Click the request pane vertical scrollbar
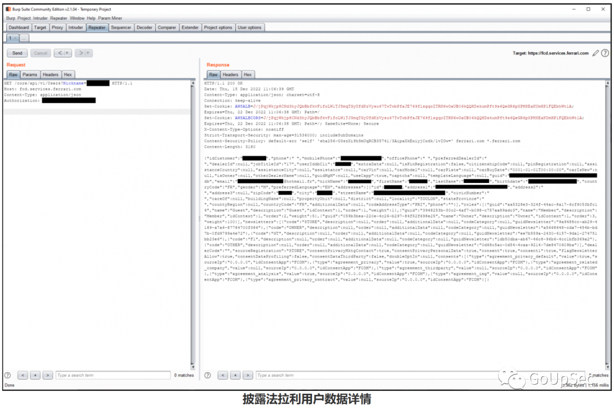The width and height of the screenshot is (614, 408). (x=193, y=225)
